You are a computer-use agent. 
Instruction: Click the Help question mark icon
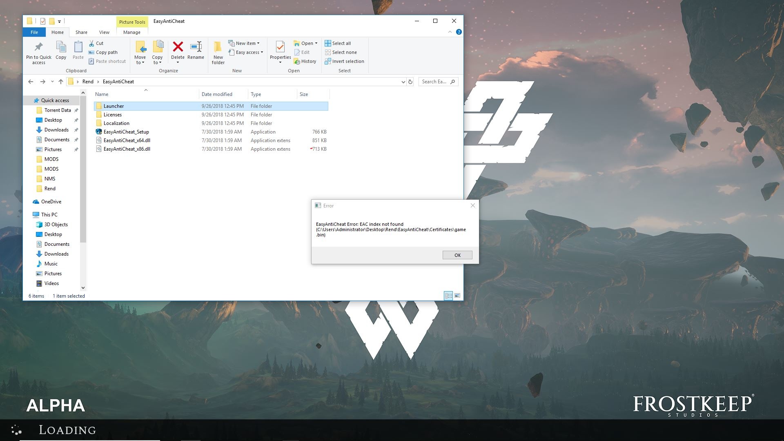tap(459, 32)
